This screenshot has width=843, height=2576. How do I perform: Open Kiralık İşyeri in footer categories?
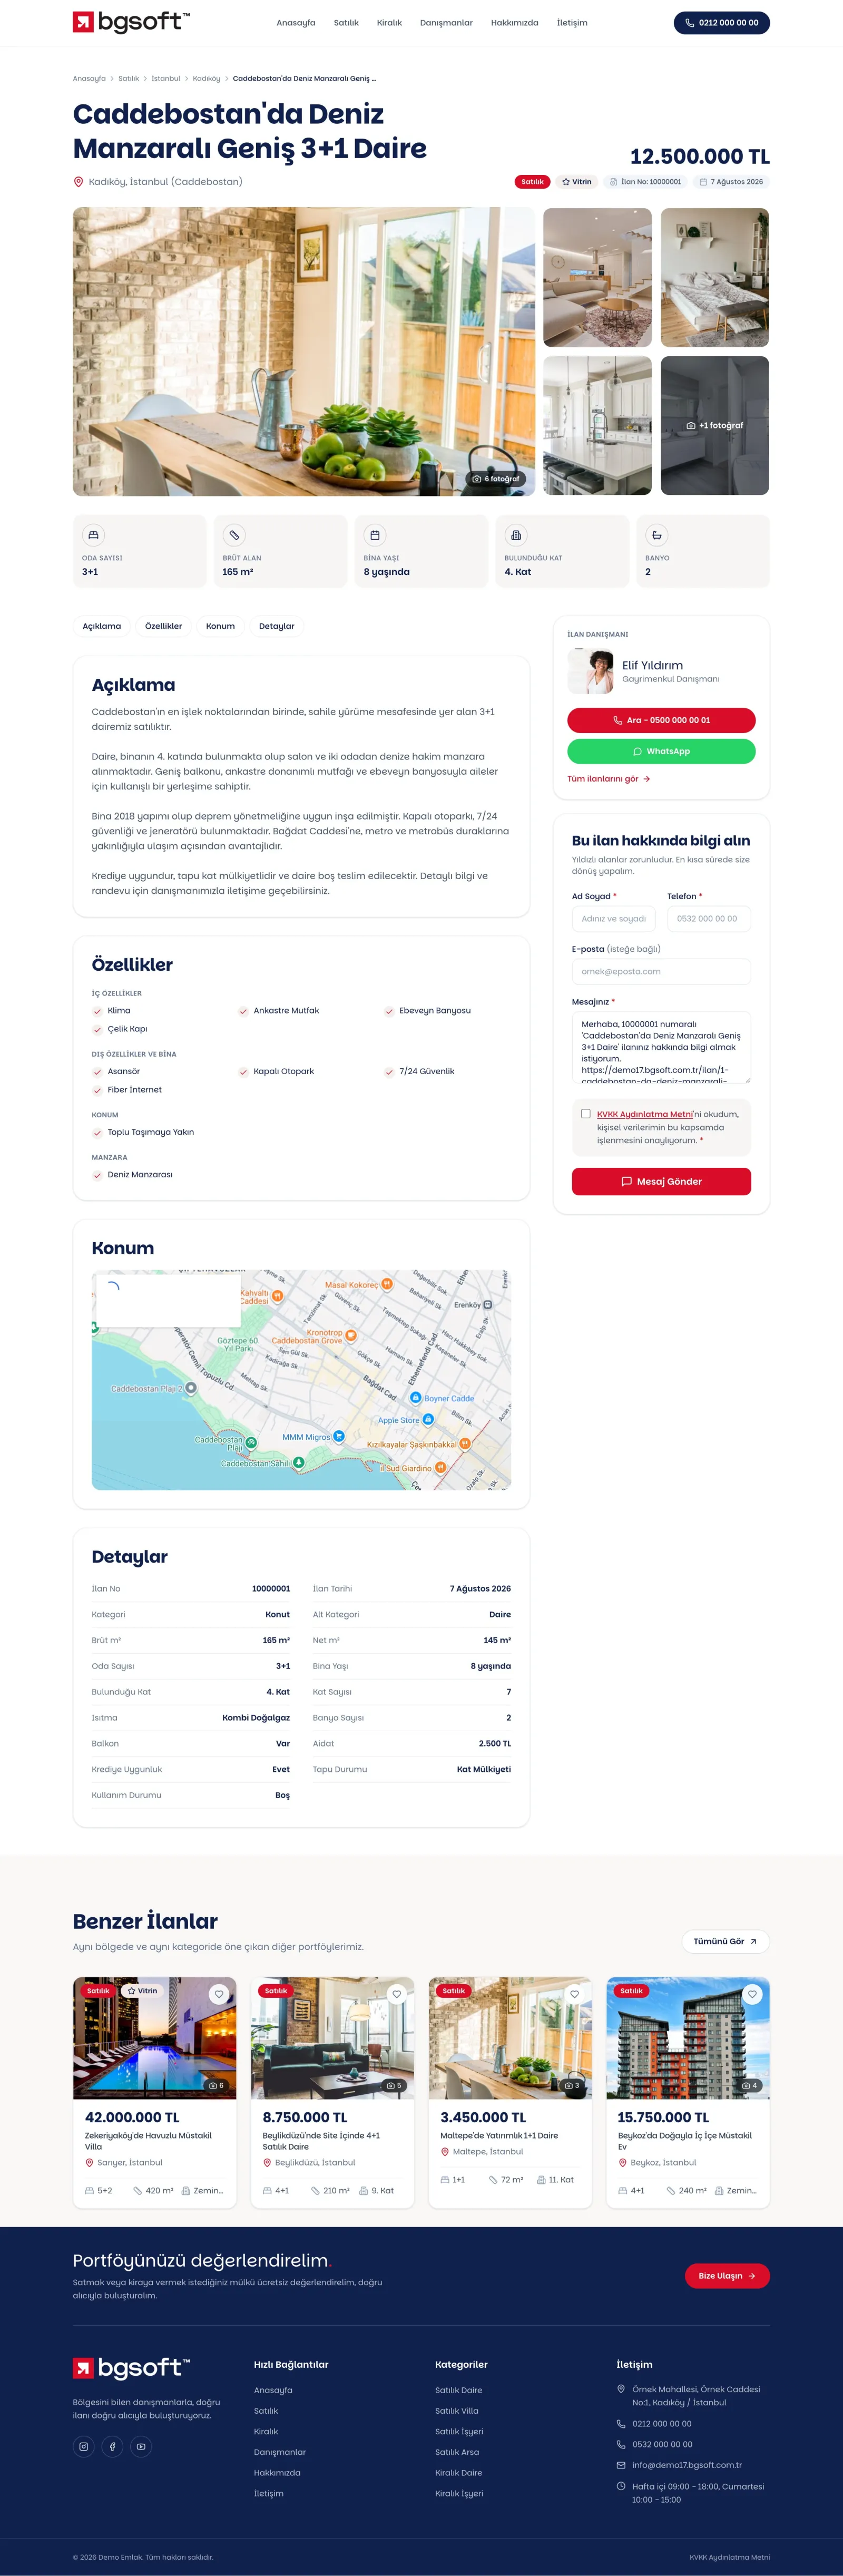459,2493
